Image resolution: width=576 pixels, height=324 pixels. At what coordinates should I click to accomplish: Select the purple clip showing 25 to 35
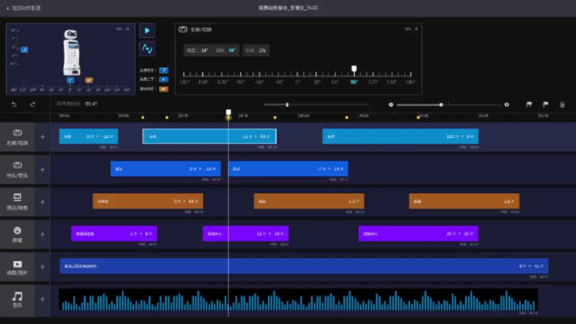(418, 234)
